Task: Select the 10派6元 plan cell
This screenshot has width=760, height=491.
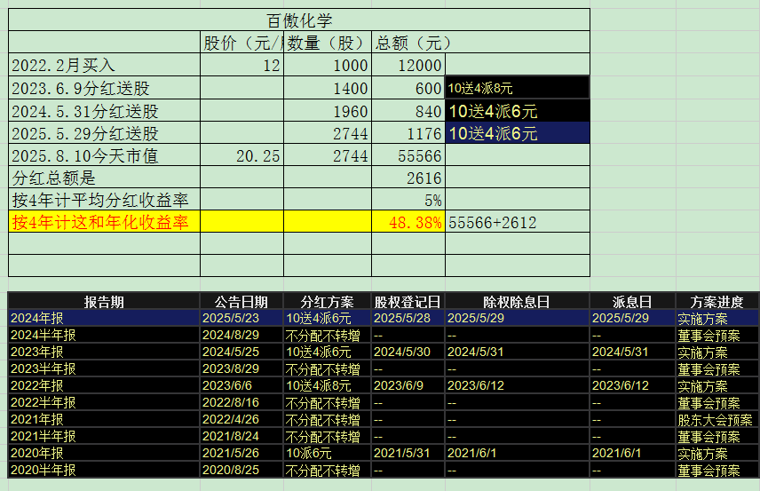Action: pos(327,453)
